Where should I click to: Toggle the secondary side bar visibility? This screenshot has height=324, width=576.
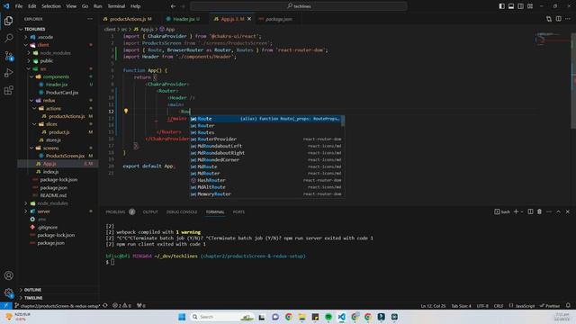(520, 6)
